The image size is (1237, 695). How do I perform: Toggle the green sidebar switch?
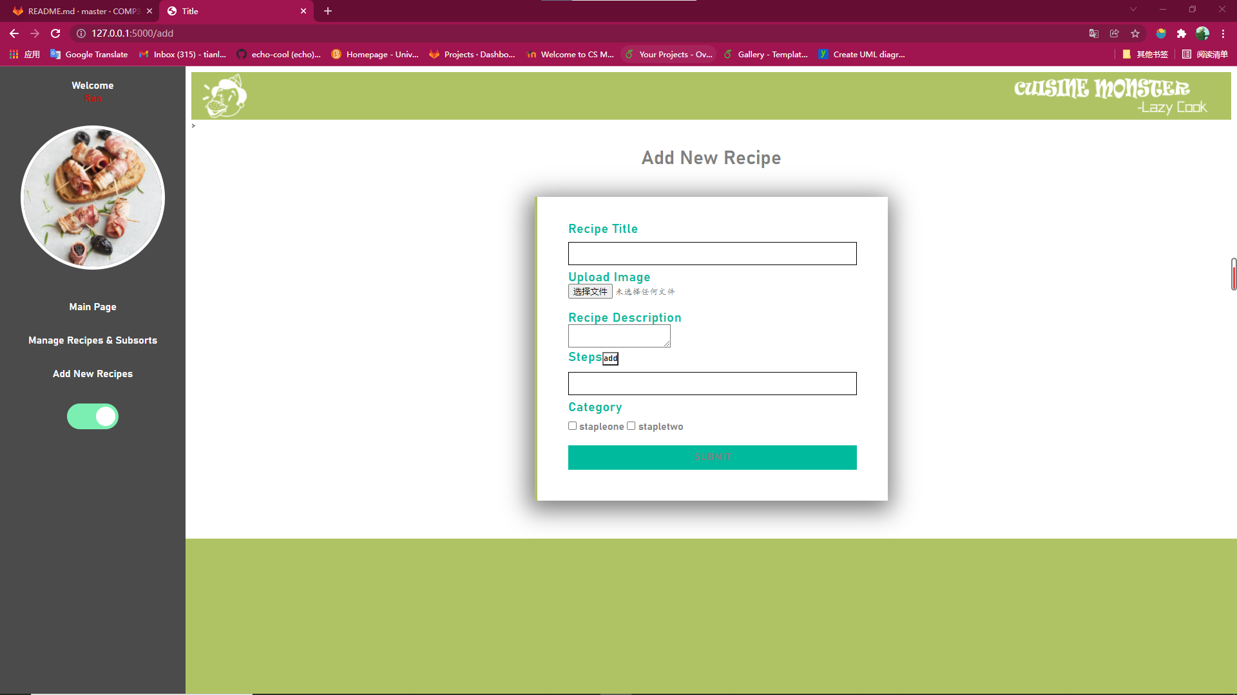pyautogui.click(x=93, y=416)
